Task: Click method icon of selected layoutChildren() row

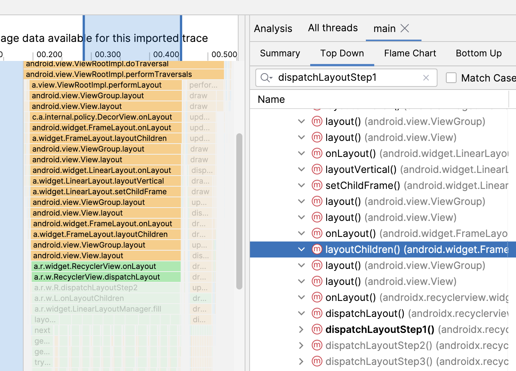Action: point(317,249)
